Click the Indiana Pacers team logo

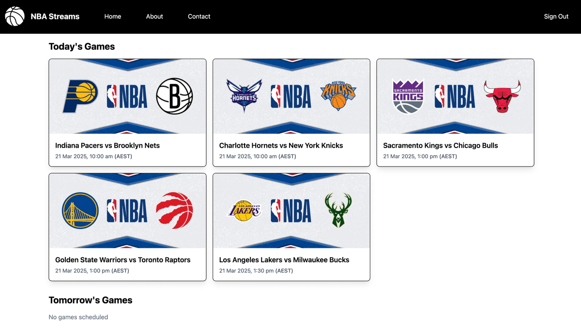click(80, 96)
